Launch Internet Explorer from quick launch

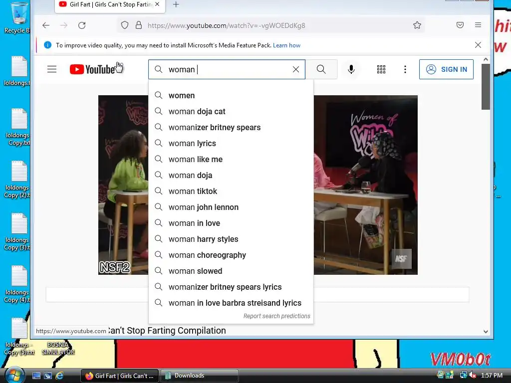click(59, 376)
